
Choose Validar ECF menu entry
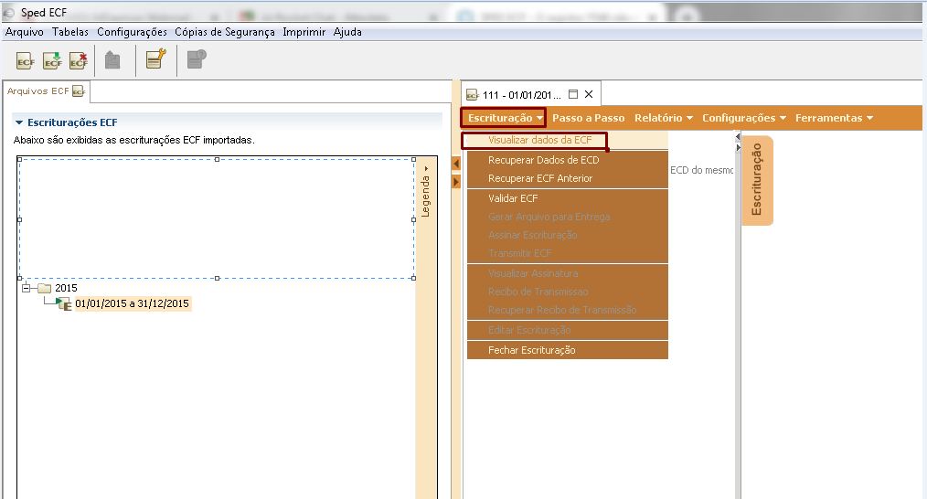tap(568, 198)
